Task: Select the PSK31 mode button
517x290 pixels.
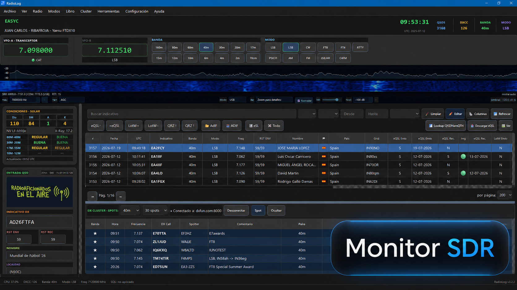Action: click(273, 58)
